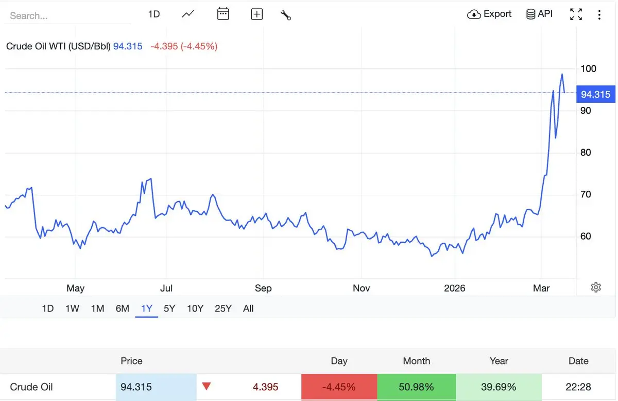Select the 6M range tab
Screen dimensions: 618x401
122,308
